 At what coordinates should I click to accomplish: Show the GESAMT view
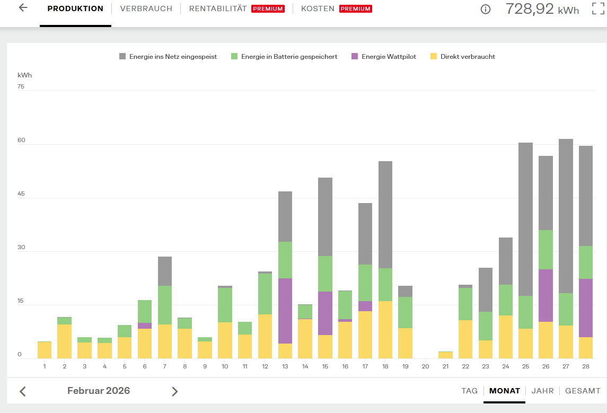pos(583,391)
